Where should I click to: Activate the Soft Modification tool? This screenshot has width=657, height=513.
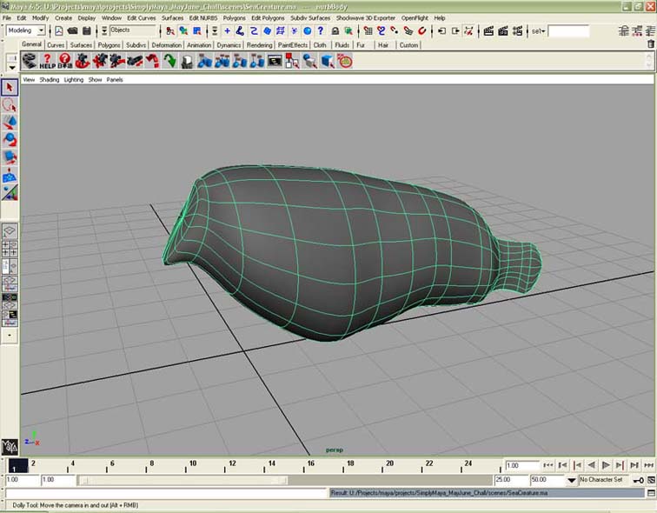point(10,175)
